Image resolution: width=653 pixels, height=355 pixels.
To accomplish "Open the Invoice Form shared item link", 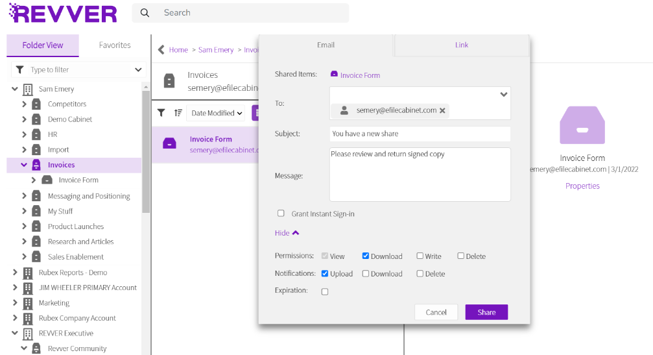I will [360, 75].
